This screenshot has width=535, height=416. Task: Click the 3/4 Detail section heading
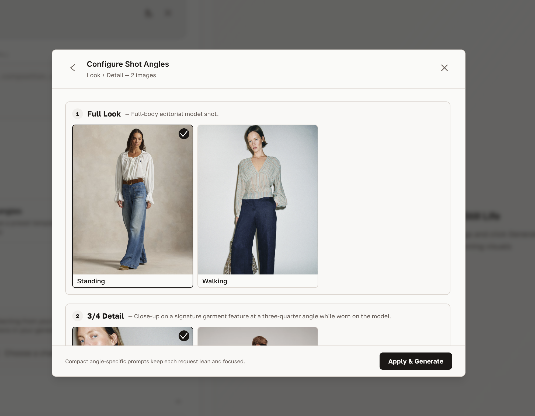[x=106, y=316]
